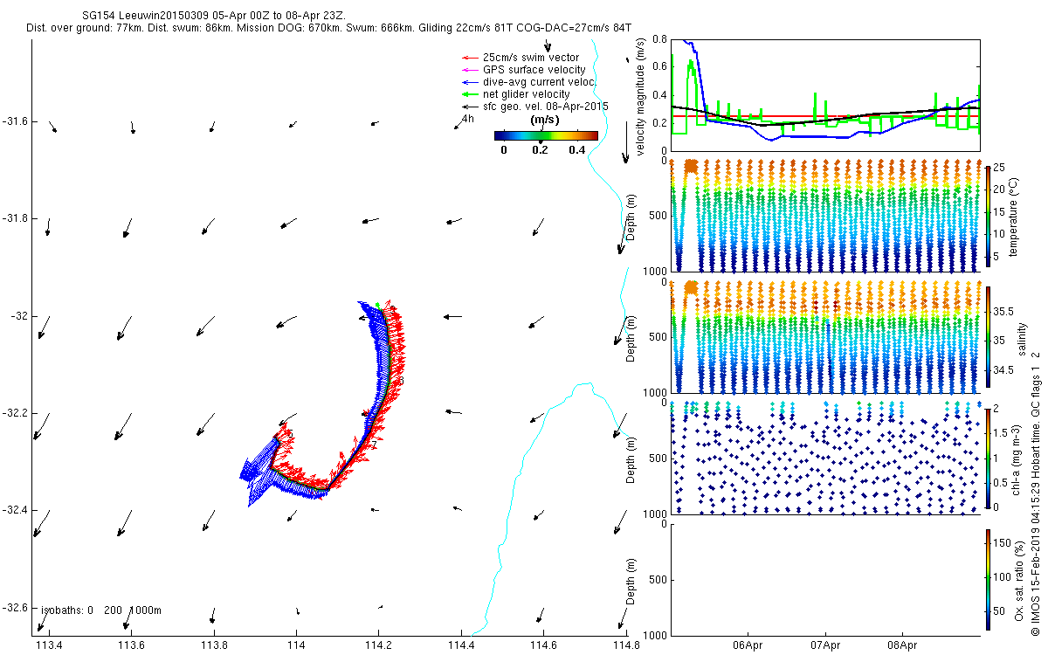Click the 'chl-a (mg m-3)' colorbar label
Viewport: 1048px width, 655px height.
click(1017, 459)
